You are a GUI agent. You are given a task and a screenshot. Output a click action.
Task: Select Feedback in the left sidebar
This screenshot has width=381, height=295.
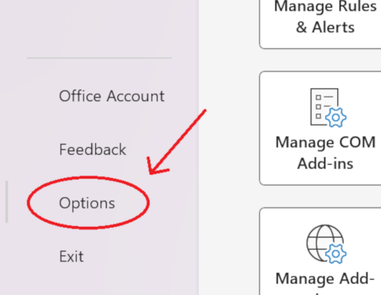click(93, 149)
